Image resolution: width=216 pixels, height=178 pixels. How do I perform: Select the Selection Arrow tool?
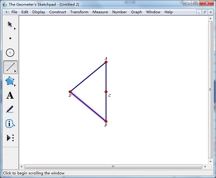[x=10, y=24]
